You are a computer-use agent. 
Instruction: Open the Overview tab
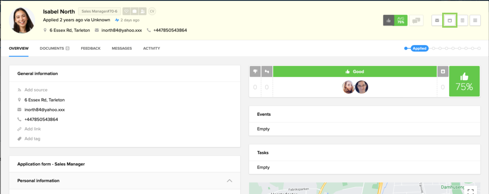point(19,48)
